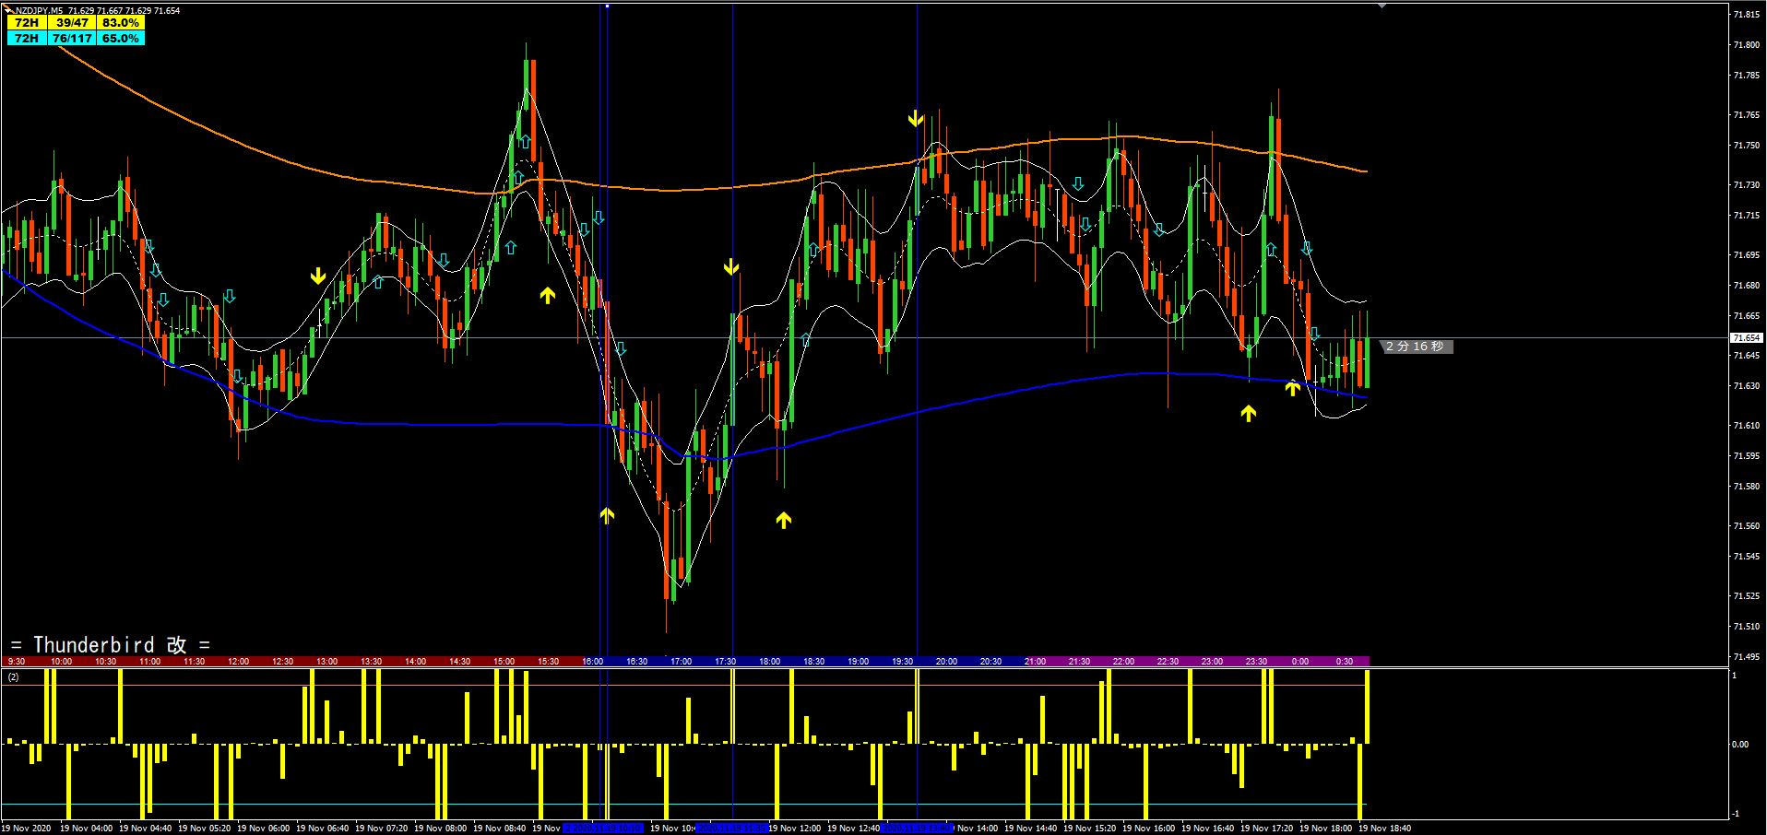1767x835 pixels.
Task: Click the yellow down arrow near 13:00
Action: [x=318, y=276]
